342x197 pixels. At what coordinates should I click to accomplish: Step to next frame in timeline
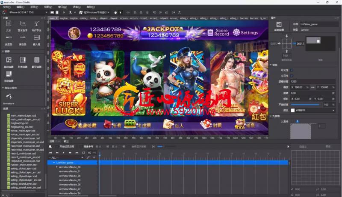click(x=70, y=153)
